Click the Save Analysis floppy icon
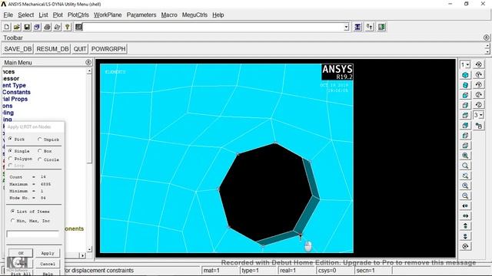This screenshot has width=492, height=276. pyautogui.click(x=27, y=28)
